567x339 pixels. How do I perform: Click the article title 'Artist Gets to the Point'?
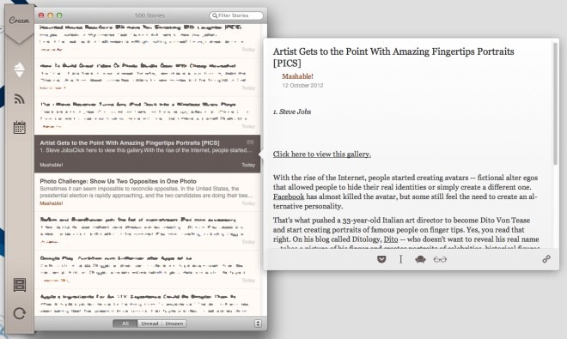point(393,58)
